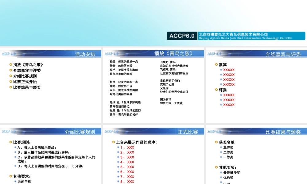Click the bullet marker before 上台来展示作品的顺序
This screenshot has width=307, height=184.
tap(113, 142)
